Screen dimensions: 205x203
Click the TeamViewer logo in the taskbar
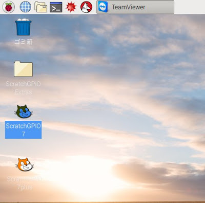click(x=103, y=7)
